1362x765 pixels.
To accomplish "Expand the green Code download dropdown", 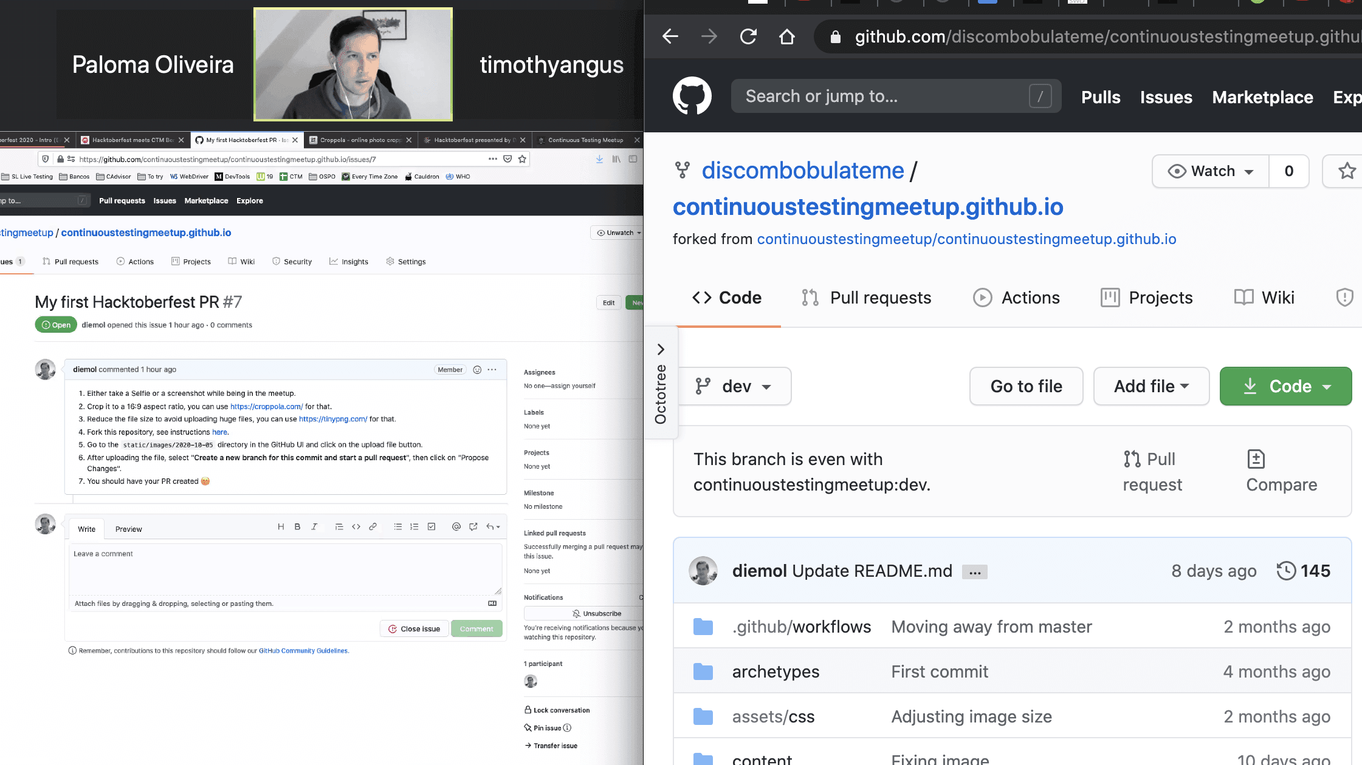I will click(1285, 386).
